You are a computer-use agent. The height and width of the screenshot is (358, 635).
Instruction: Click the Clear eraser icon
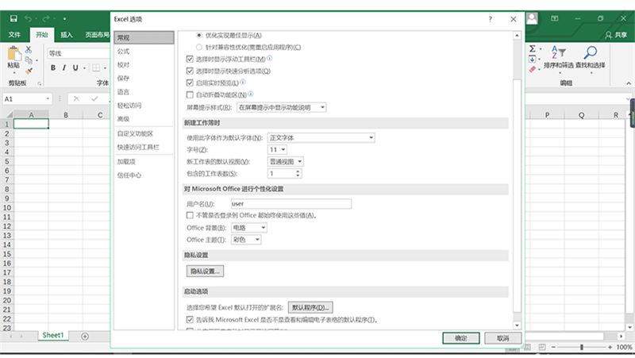(x=533, y=69)
